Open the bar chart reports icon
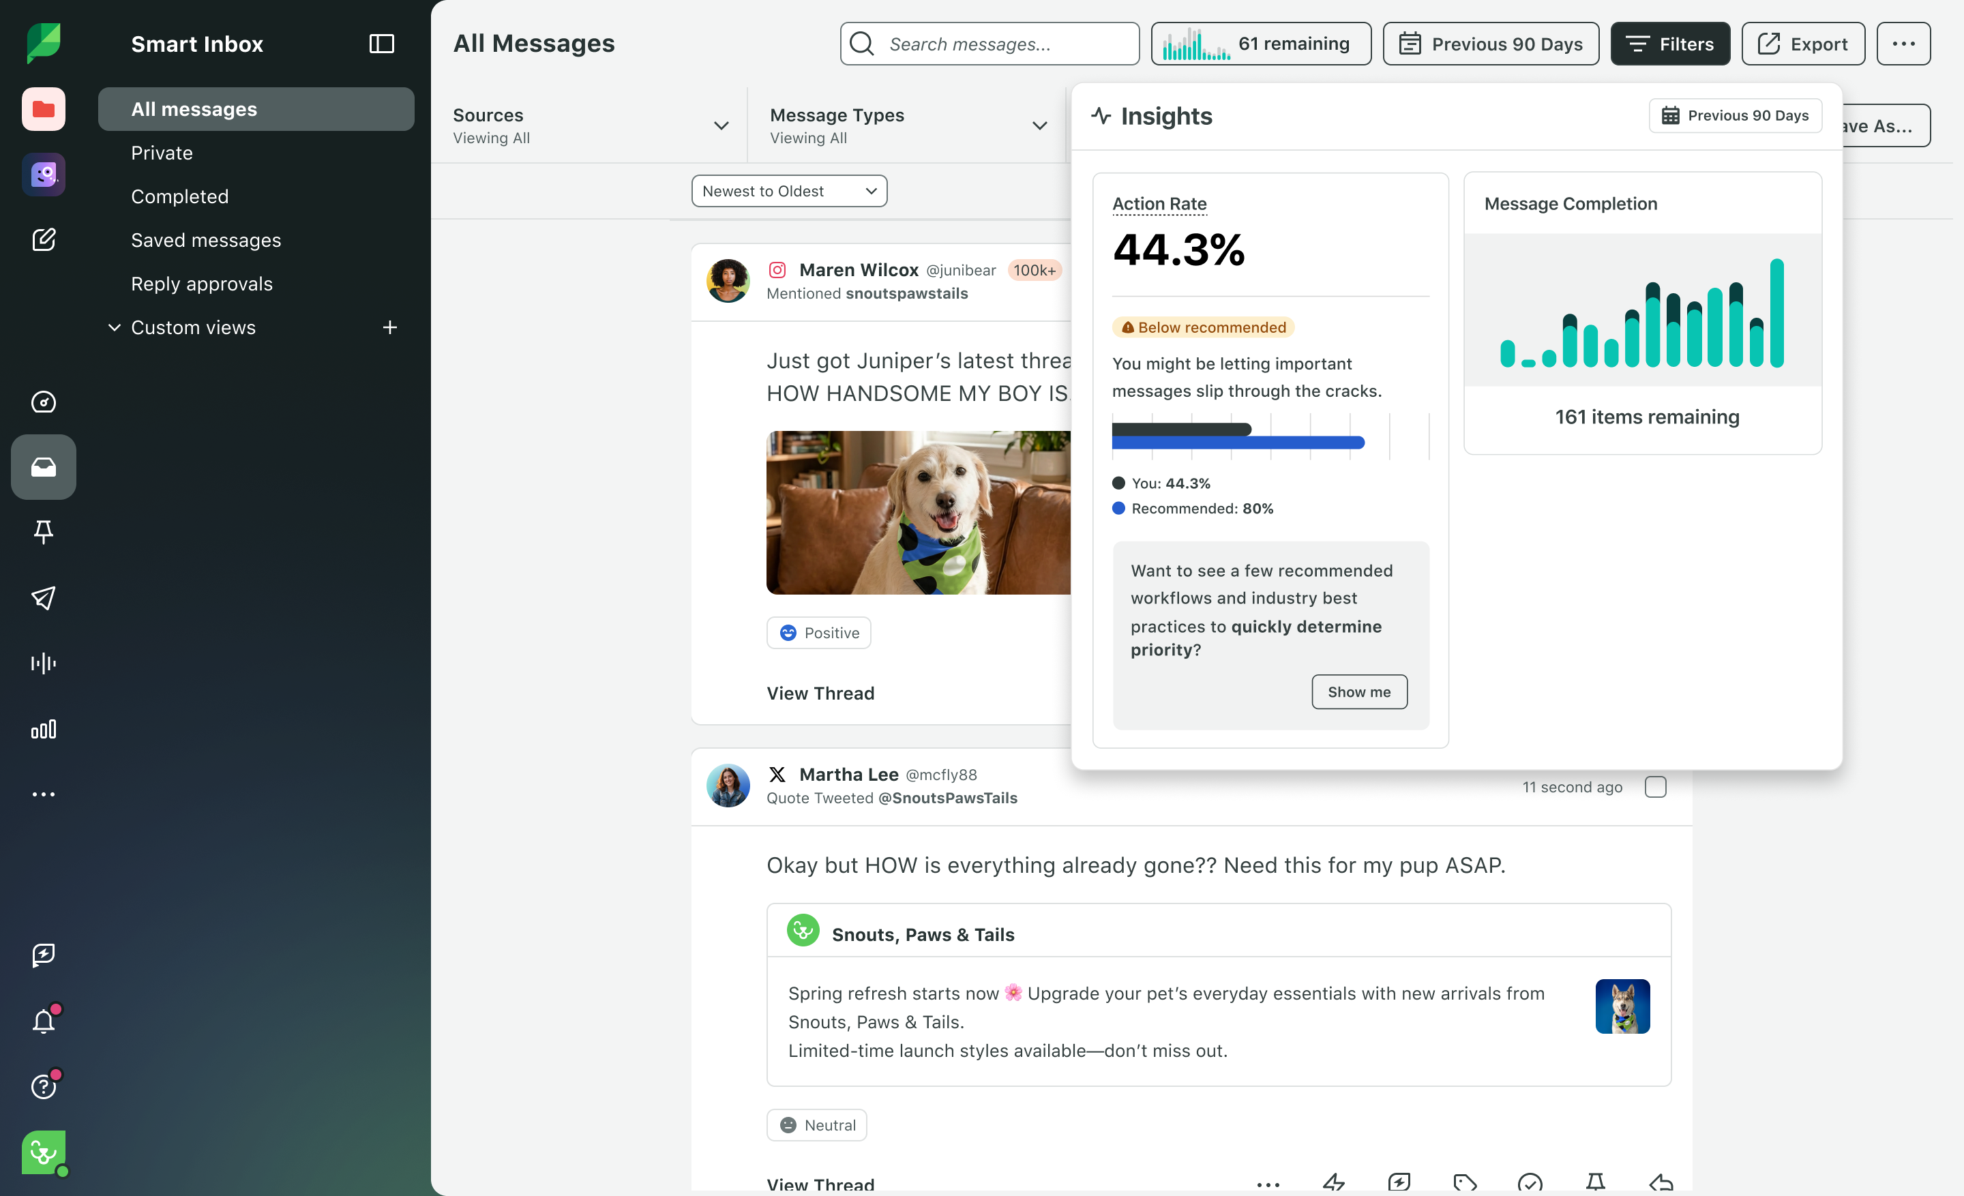This screenshot has width=1964, height=1196. (43, 729)
